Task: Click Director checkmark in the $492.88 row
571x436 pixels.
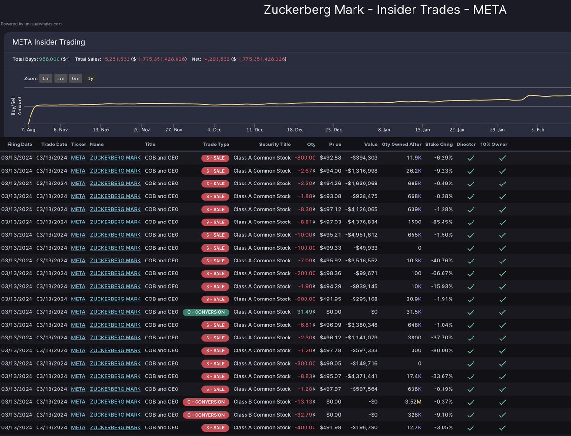Action: (x=471, y=158)
